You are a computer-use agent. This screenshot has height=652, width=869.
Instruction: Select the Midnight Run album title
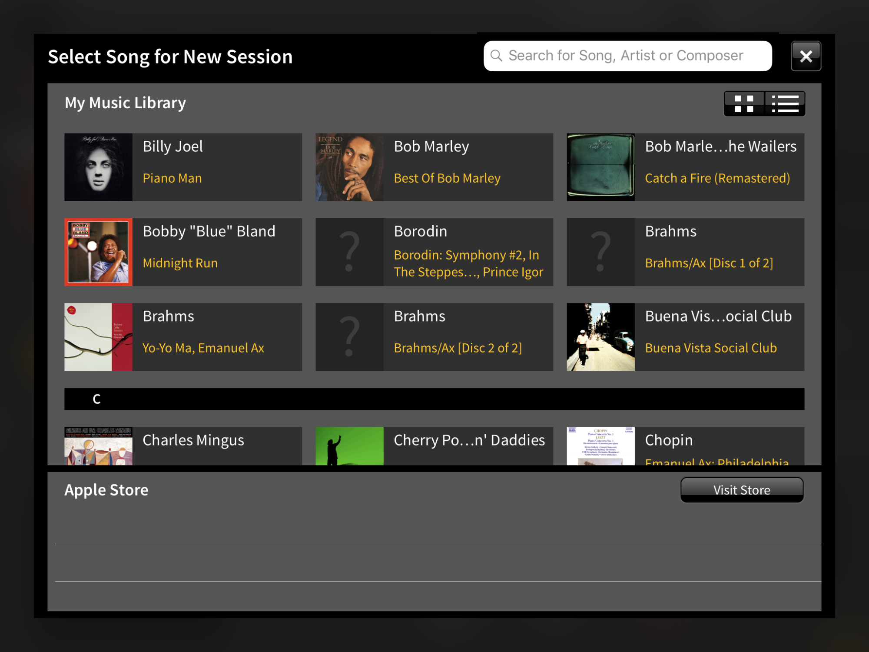180,263
